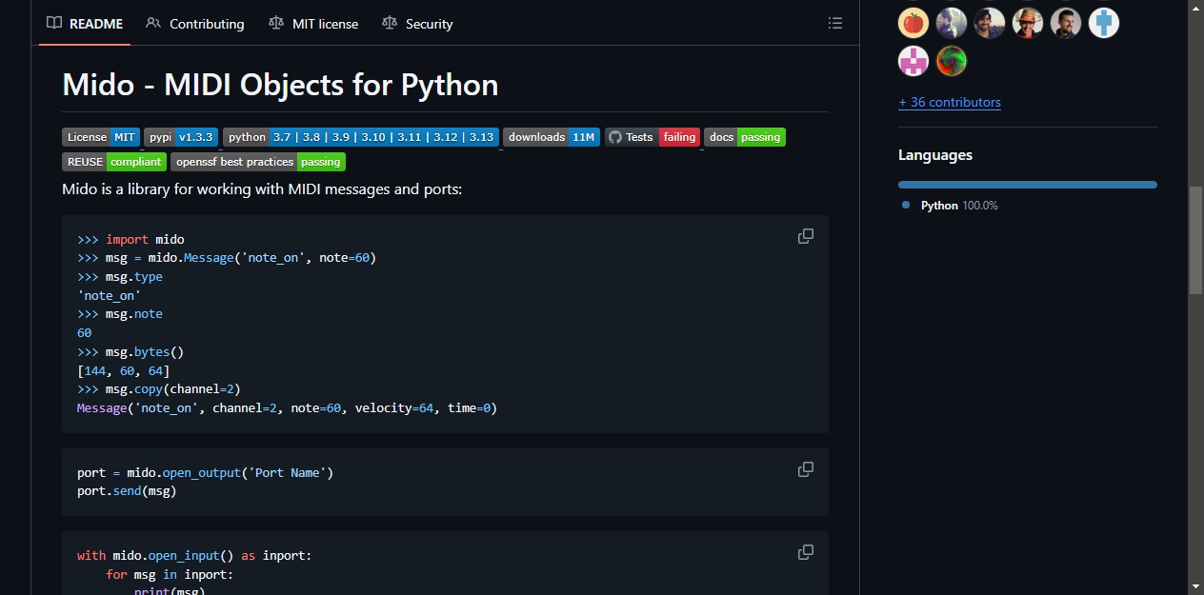Open the apple avatar contributor profile
Viewport: 1204px width, 595px height.
[913, 23]
